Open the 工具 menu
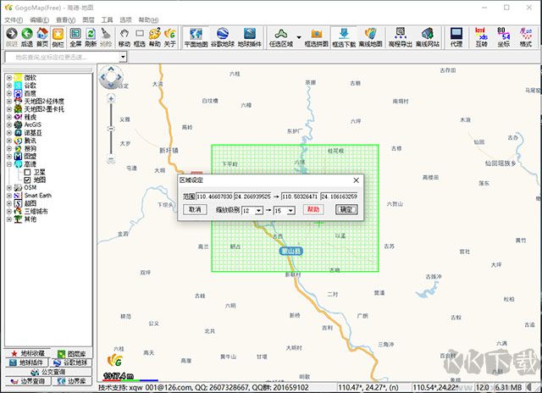The width and height of the screenshot is (542, 393). (x=107, y=19)
